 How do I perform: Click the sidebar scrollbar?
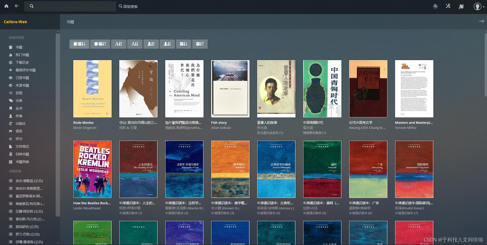[58, 125]
